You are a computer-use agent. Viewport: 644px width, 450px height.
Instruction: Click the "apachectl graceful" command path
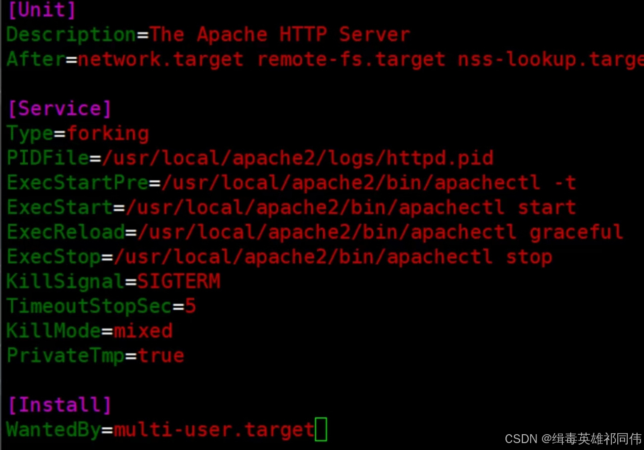pos(381,232)
